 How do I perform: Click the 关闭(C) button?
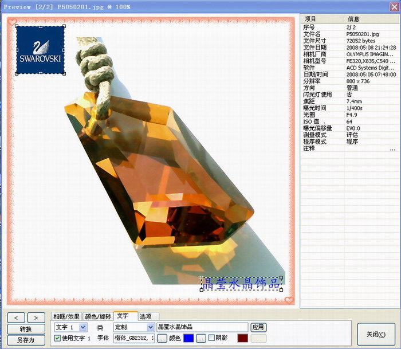tap(376, 334)
